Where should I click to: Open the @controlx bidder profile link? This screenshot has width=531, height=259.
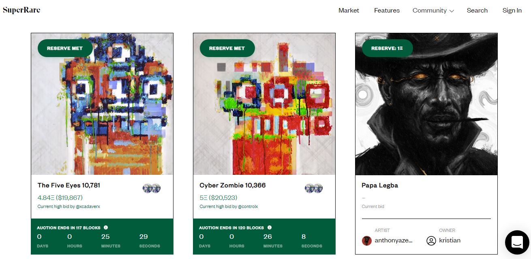pyautogui.click(x=248, y=206)
